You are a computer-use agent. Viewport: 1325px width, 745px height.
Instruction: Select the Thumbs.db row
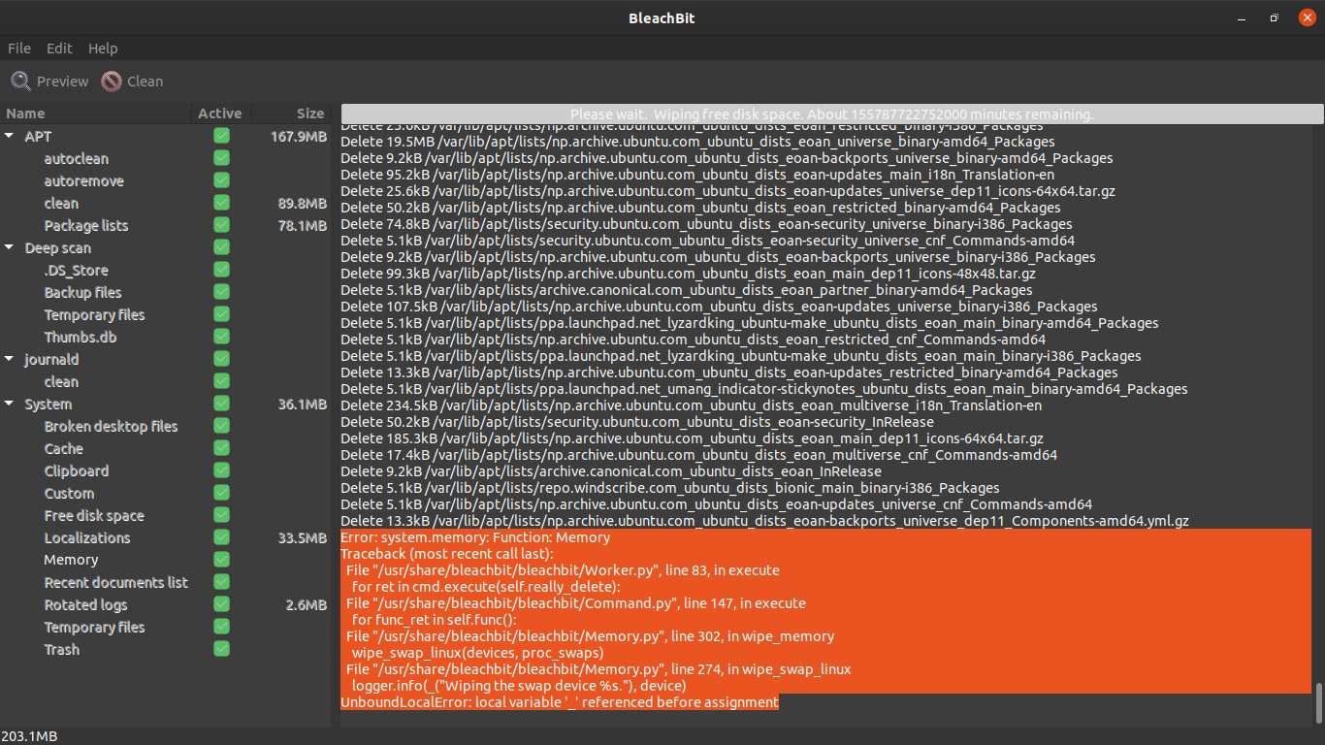tap(166, 337)
